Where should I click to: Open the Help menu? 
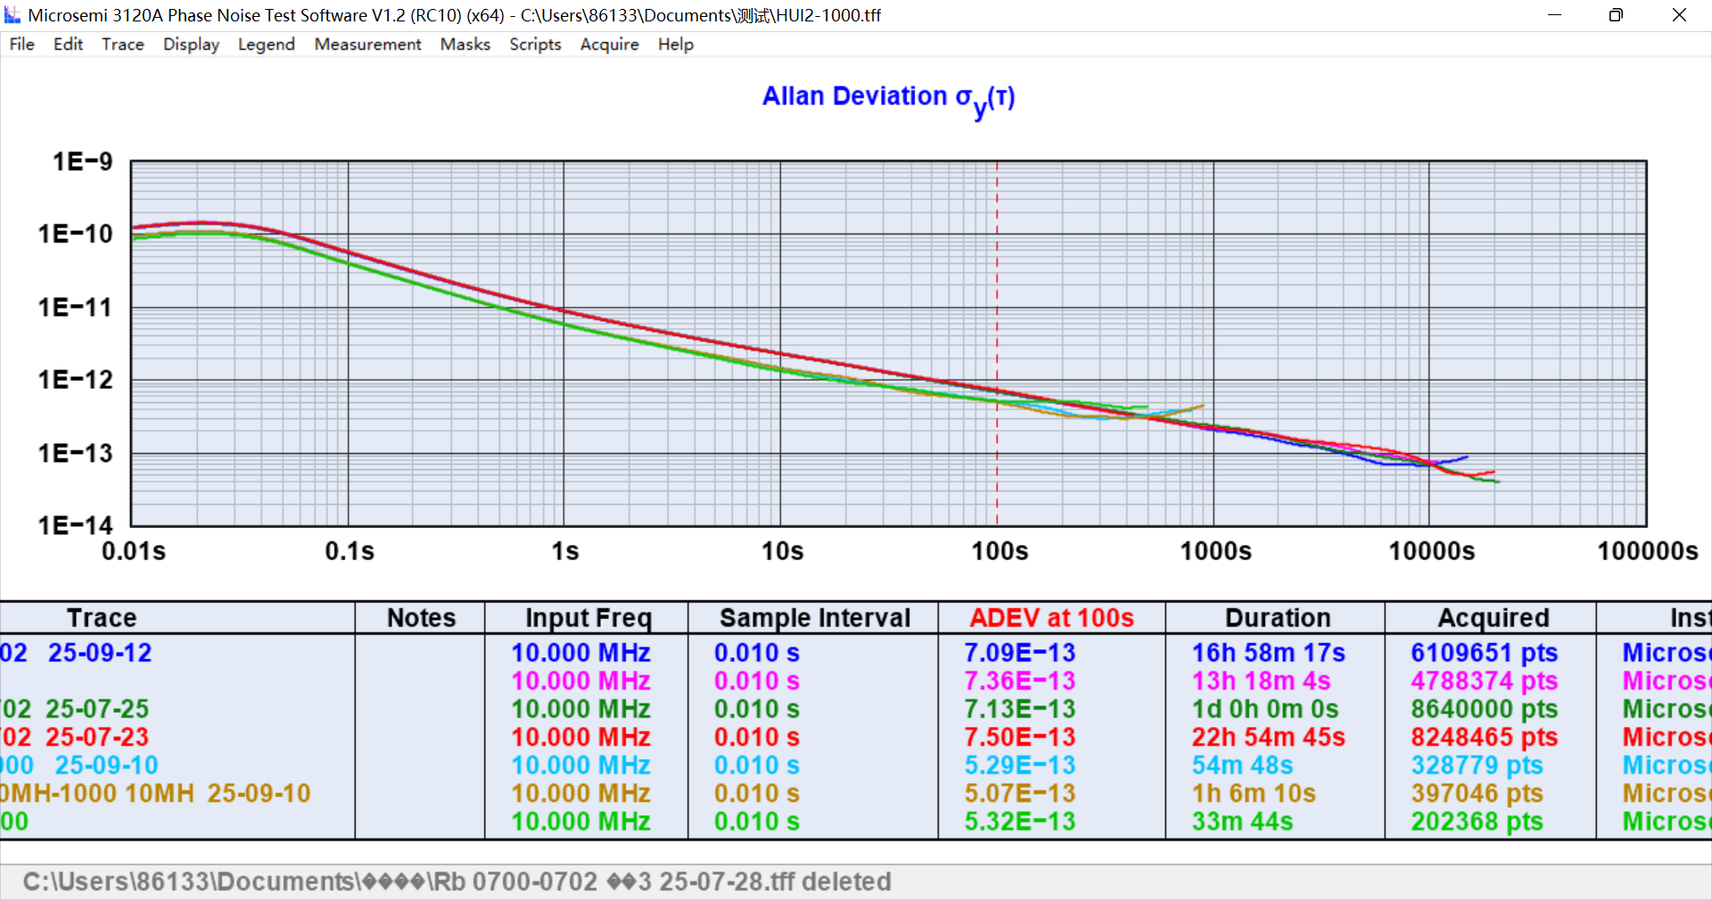(x=675, y=45)
